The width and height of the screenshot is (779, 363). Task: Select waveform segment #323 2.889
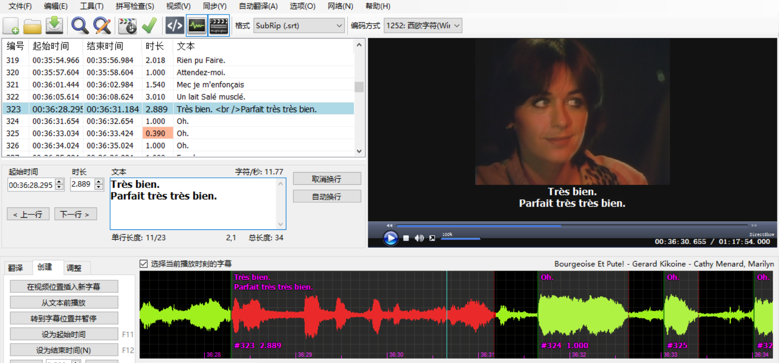coord(363,315)
